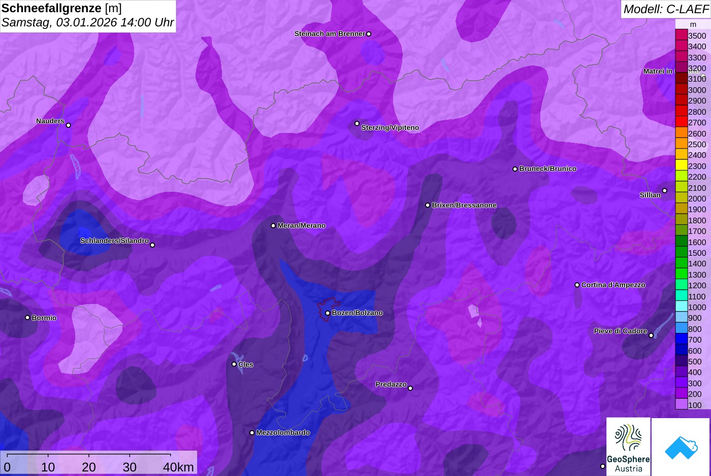
Task: Click the Cortina d'Ampezzo label text
Action: click(613, 285)
